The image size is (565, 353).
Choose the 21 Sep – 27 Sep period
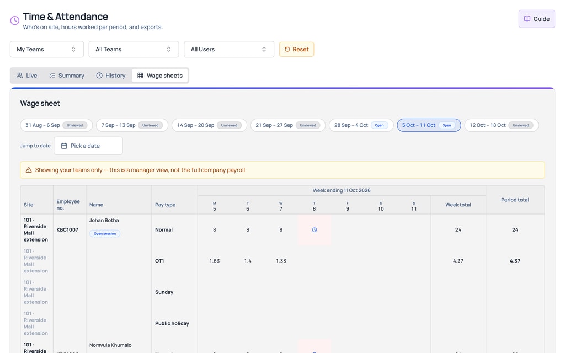(x=288, y=125)
